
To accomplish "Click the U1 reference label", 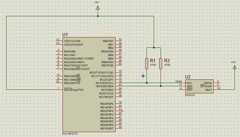I will pyautogui.click(x=65, y=34).
